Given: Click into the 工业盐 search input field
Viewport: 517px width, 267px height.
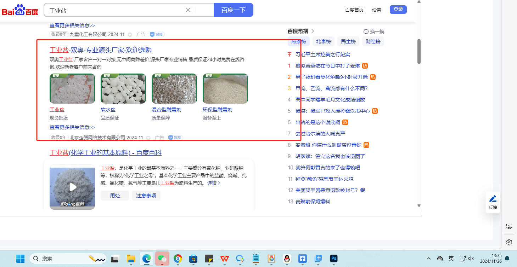Looking at the screenshot, I should click(113, 10).
